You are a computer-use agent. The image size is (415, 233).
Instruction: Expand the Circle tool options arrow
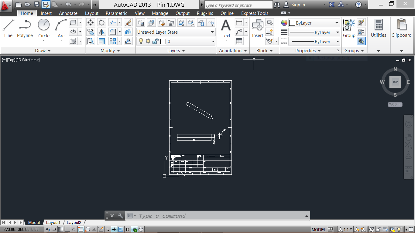click(44, 40)
